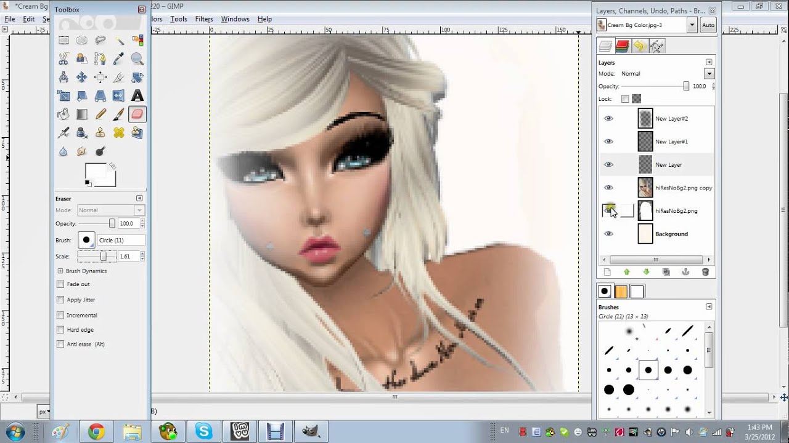Select the Foreground Select tool
This screenshot has width=789, height=443.
(81, 59)
